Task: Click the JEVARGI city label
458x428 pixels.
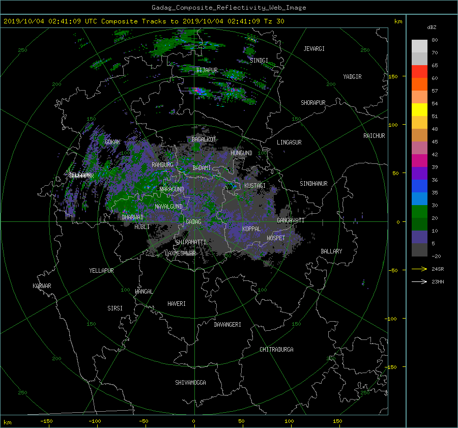Action: [x=314, y=49]
